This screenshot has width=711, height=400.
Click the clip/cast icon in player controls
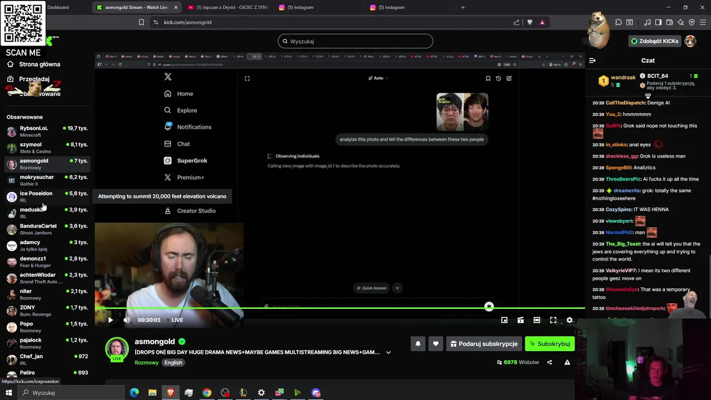pos(520,320)
